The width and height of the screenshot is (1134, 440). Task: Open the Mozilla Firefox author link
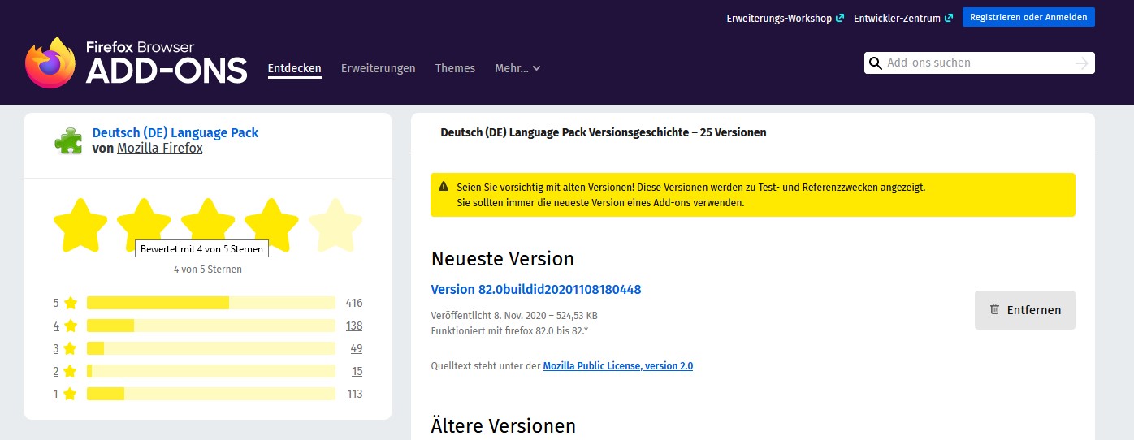[x=160, y=149]
